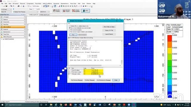The width and height of the screenshot is (191, 107).
Task: Click the Specify Property button
Action: coord(57,11)
